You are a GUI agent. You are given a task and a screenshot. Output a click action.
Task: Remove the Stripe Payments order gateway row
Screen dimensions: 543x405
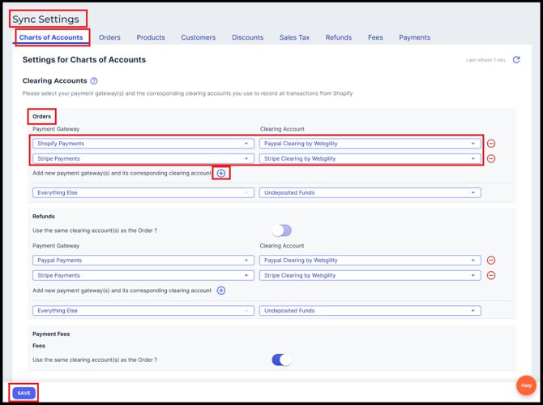491,159
